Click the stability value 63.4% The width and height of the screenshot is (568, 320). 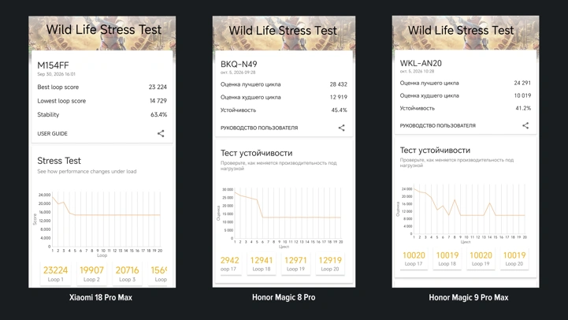pos(158,114)
